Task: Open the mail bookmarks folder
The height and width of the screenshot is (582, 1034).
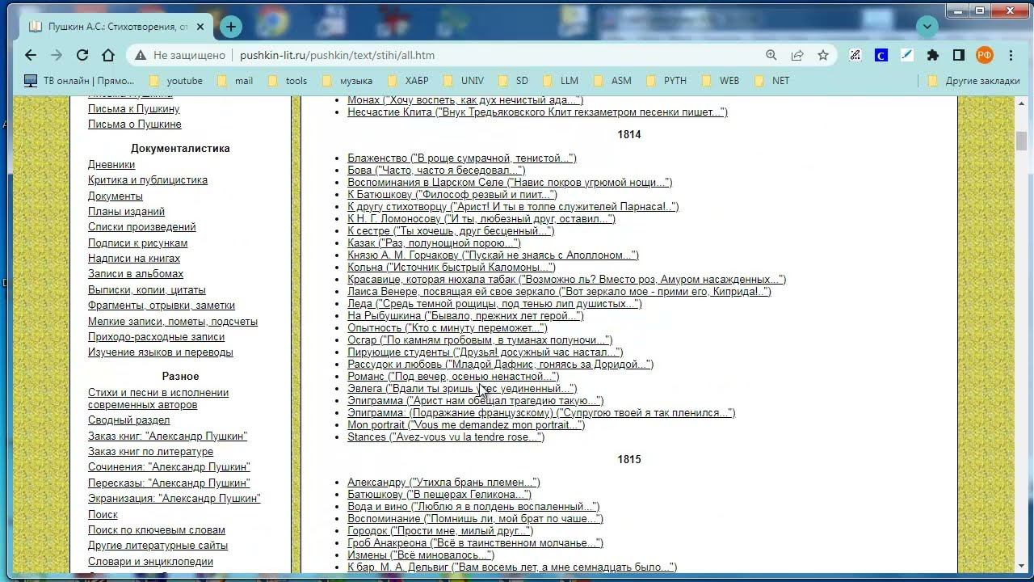Action: pos(235,81)
